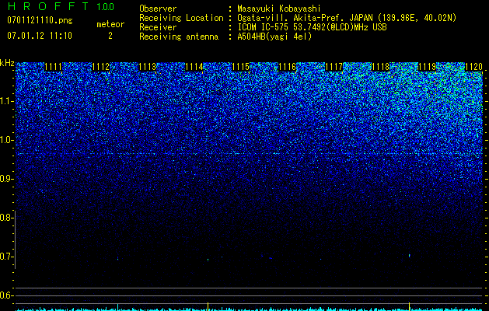Click the 1113 time marker

147,67
